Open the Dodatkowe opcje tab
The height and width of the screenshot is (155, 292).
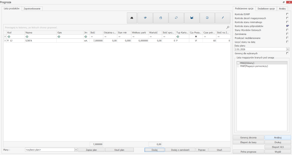tap(266, 9)
